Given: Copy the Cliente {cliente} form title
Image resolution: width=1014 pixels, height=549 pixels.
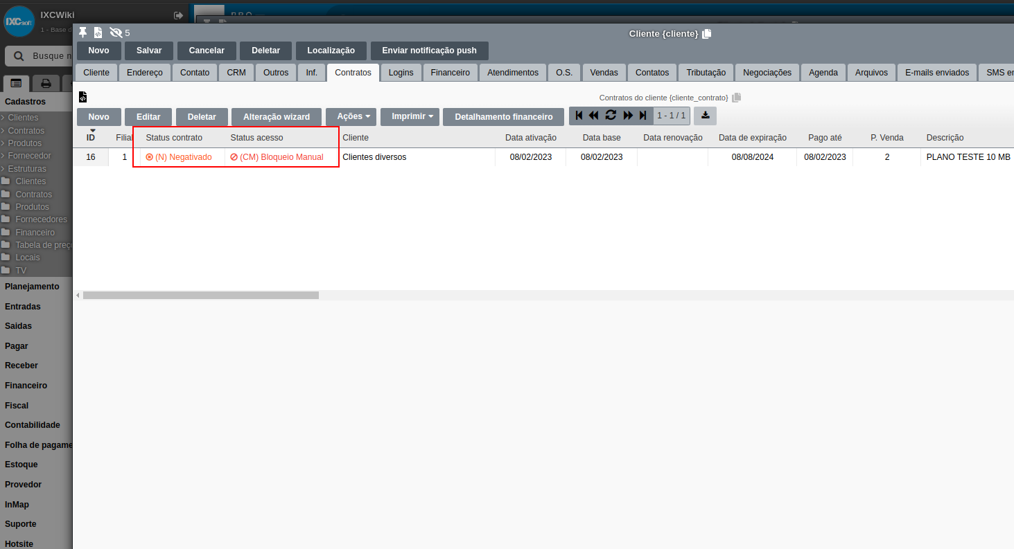Looking at the screenshot, I should (x=706, y=33).
